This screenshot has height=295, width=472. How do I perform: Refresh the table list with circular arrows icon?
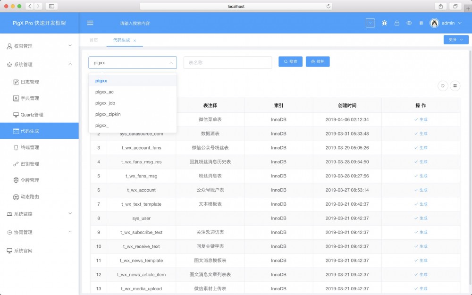pyautogui.click(x=443, y=85)
